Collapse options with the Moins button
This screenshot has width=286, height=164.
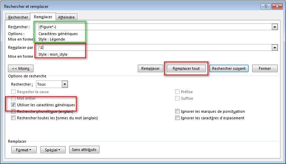coord(21,68)
